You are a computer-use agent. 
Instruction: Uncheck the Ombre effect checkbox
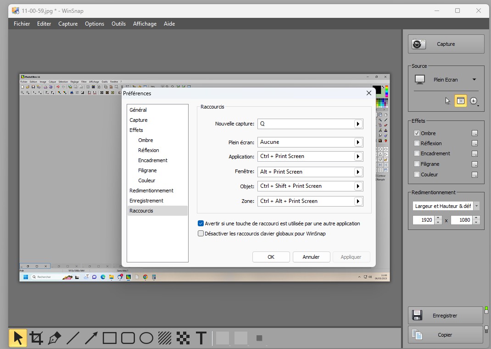point(417,133)
